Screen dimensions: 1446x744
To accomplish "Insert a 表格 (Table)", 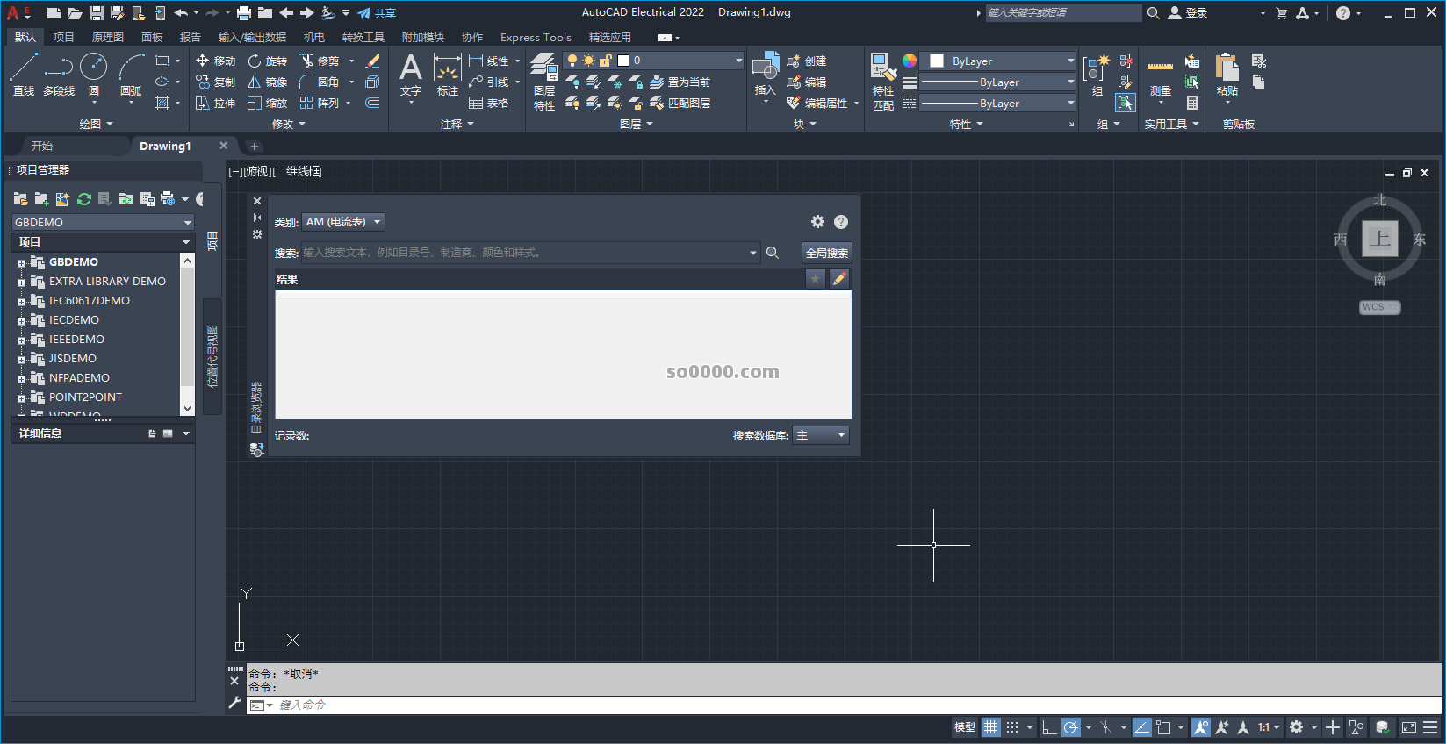I will (x=489, y=103).
